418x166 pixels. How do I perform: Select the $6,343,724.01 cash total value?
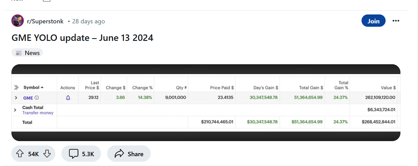[381, 109]
